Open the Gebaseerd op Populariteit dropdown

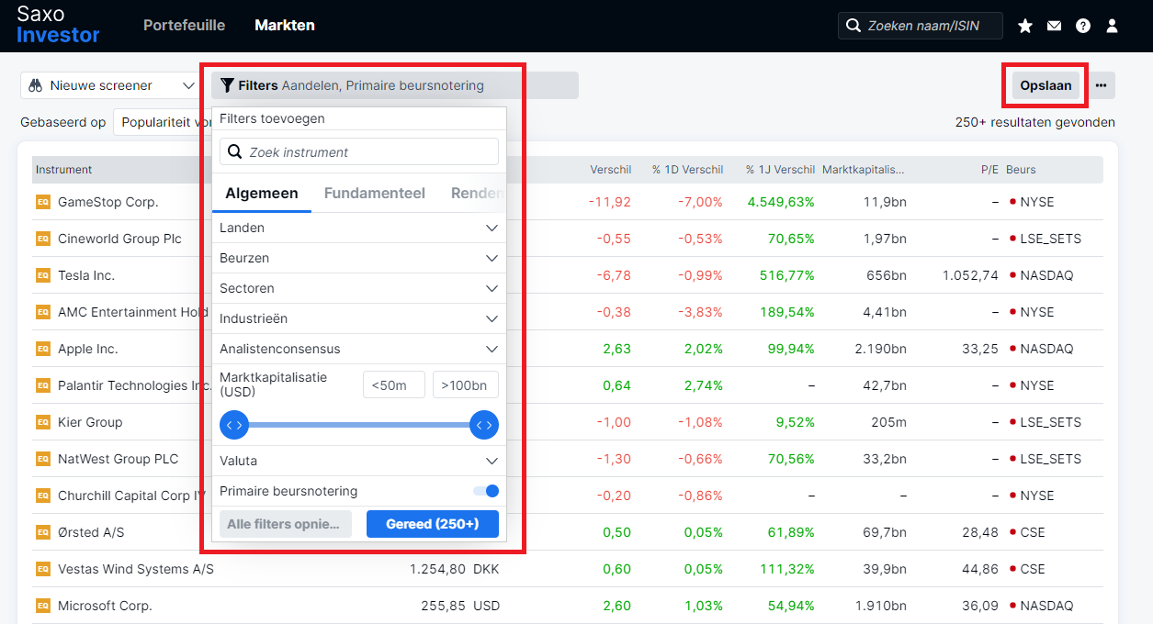click(x=163, y=122)
